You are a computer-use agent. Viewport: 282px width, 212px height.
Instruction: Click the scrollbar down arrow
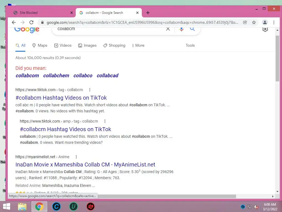click(277, 192)
